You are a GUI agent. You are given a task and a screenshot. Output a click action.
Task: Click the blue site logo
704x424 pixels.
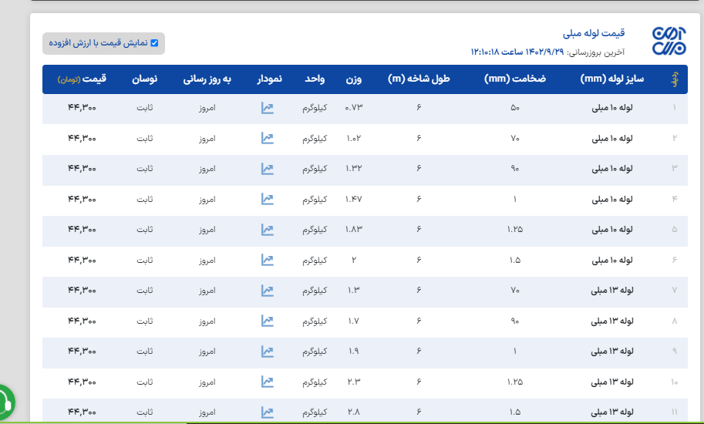668,41
